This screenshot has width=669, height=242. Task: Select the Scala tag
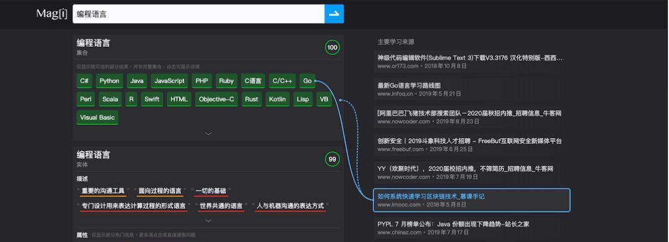tap(110, 99)
